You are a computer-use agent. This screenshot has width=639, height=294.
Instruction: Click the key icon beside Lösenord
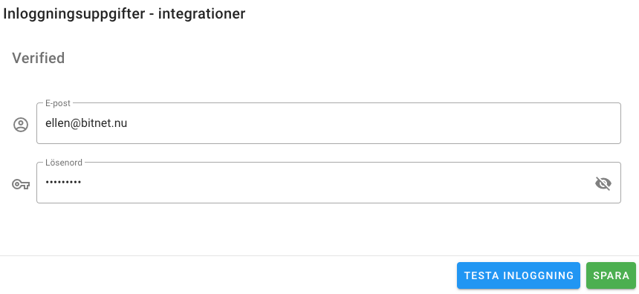21,184
